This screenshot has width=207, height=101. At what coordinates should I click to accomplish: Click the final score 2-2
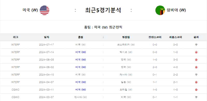point(175,75)
